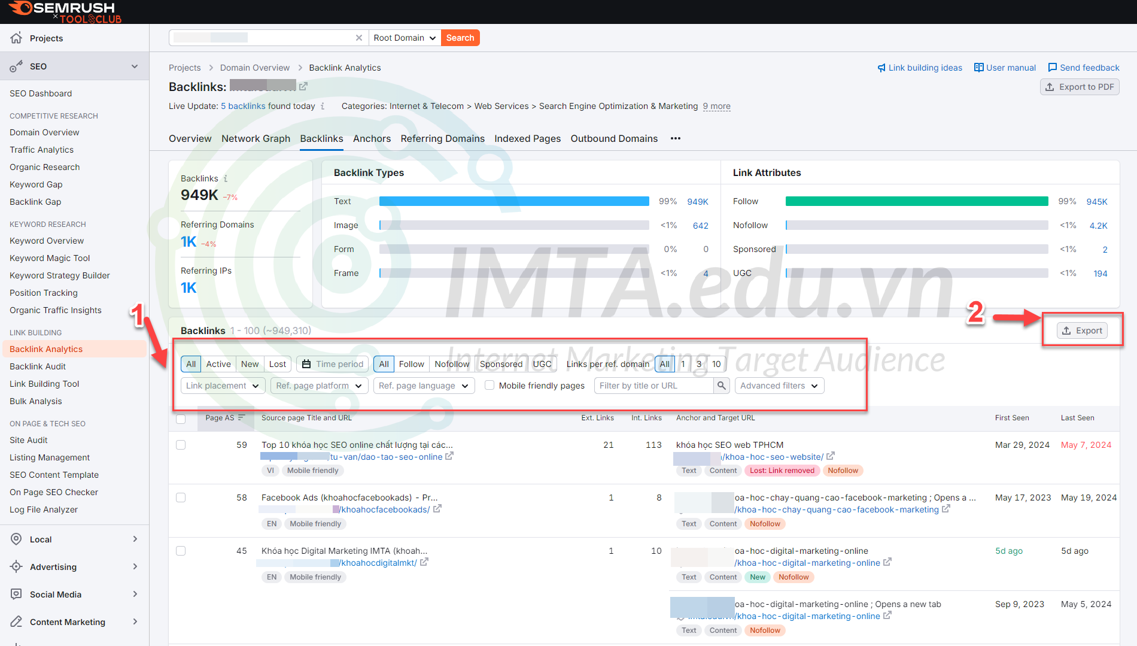The height and width of the screenshot is (646, 1137).
Task: Select 10 links per ref. domain
Action: (716, 364)
